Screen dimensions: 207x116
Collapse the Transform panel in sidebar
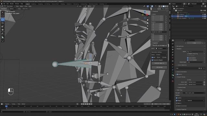[155, 12]
